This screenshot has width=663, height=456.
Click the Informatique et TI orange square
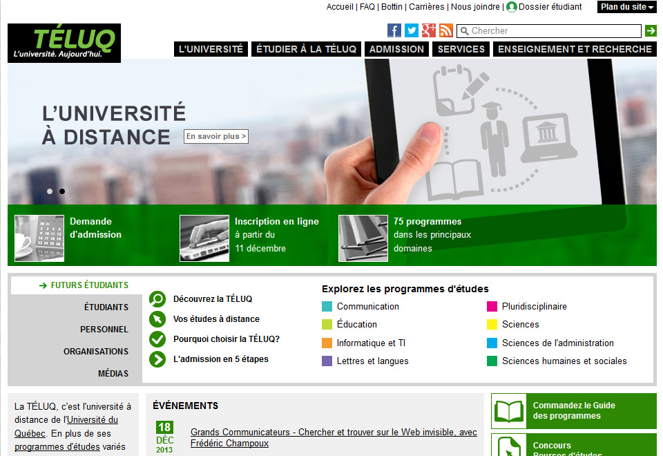pyautogui.click(x=327, y=343)
